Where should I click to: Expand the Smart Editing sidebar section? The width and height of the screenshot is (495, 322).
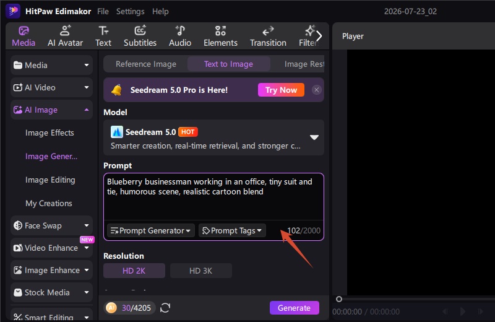click(x=51, y=316)
